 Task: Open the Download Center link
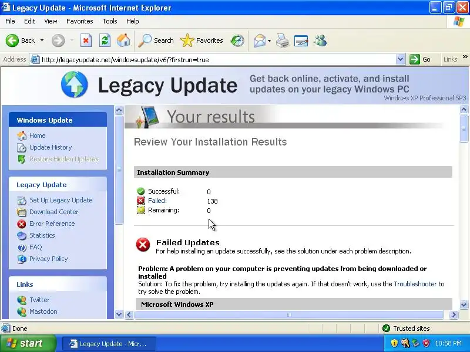53,212
